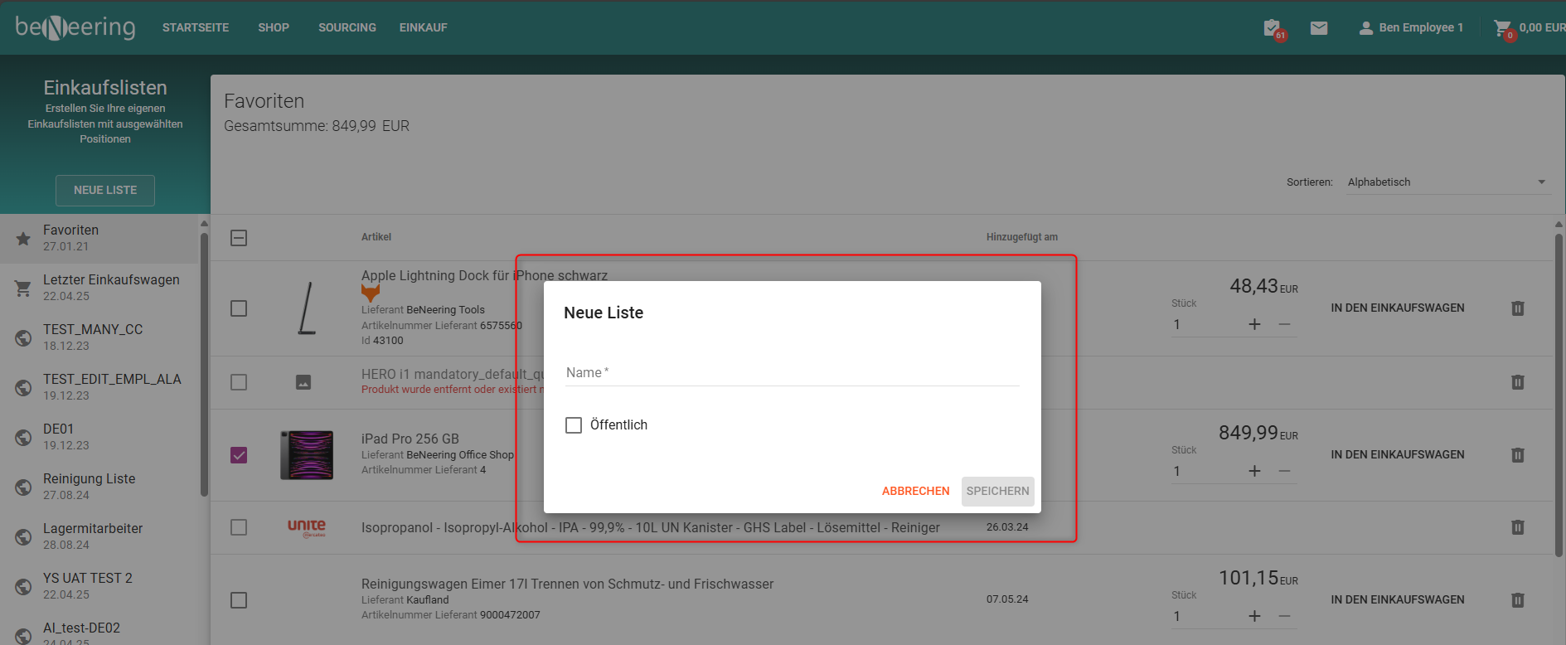Delete the Reinigungswagen Eimer item
The width and height of the screenshot is (1566, 645).
click(1517, 600)
